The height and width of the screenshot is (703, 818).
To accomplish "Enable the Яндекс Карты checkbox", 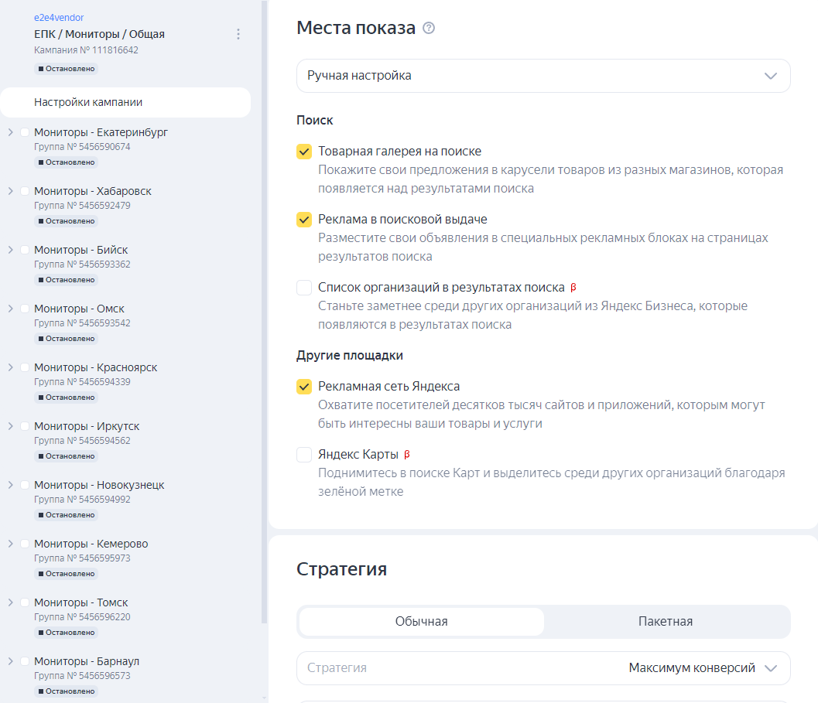I will [x=304, y=455].
